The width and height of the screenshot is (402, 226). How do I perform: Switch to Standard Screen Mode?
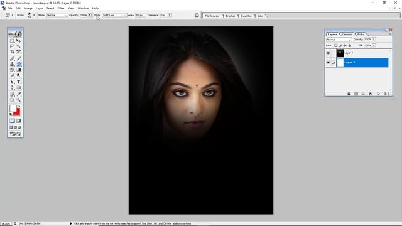point(11,127)
